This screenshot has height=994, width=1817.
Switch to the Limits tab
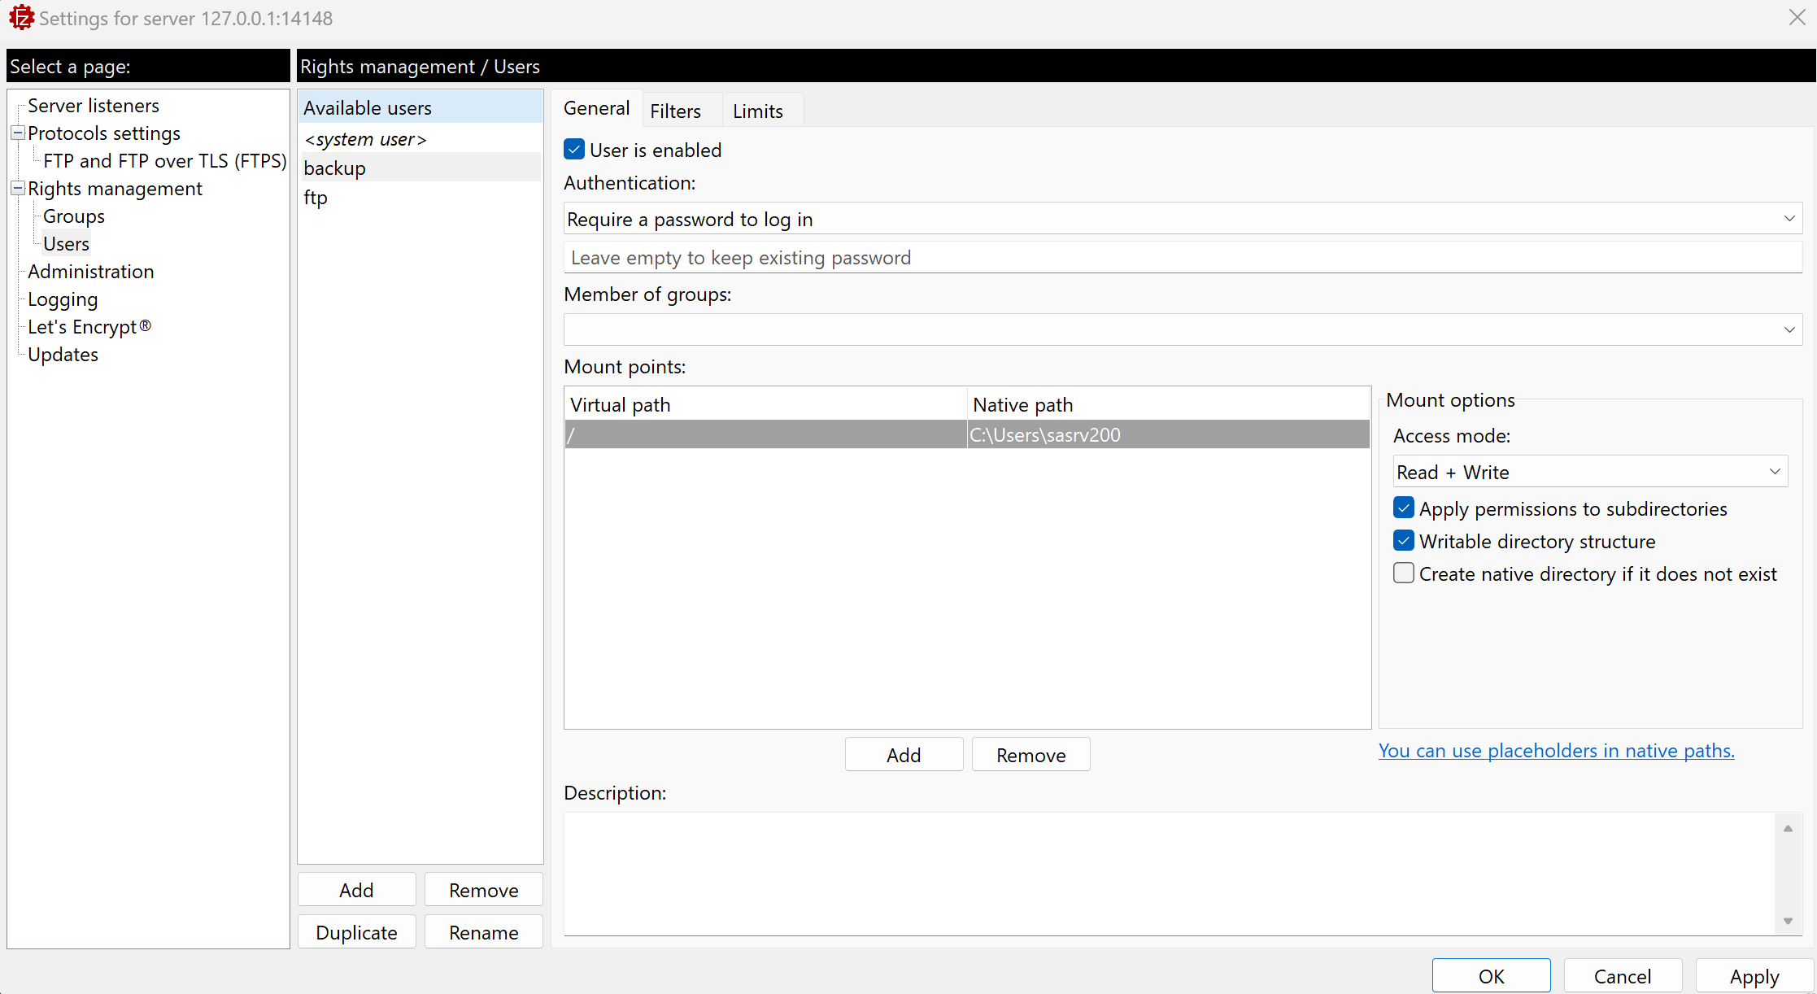click(x=757, y=111)
